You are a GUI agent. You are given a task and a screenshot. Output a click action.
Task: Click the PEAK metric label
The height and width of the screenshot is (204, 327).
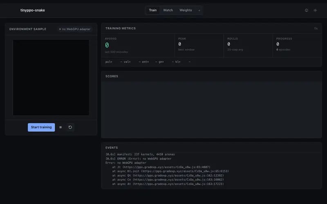(182, 38)
